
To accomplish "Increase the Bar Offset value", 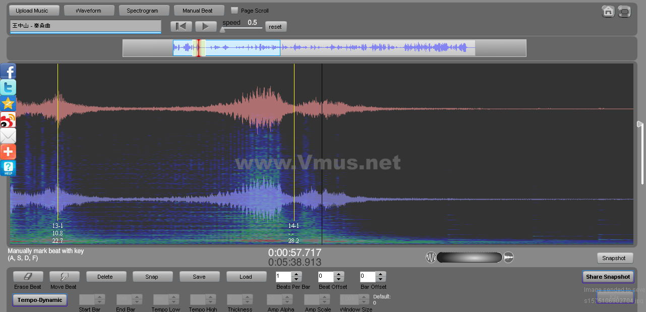I will pos(381,274).
